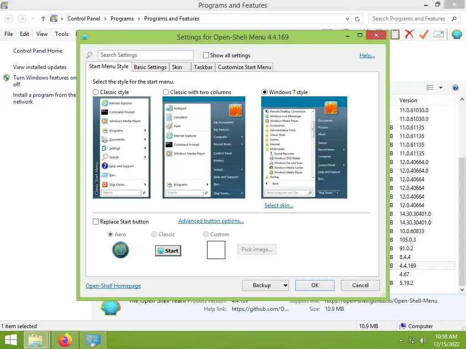Switch to the Taskbar tab

point(203,67)
